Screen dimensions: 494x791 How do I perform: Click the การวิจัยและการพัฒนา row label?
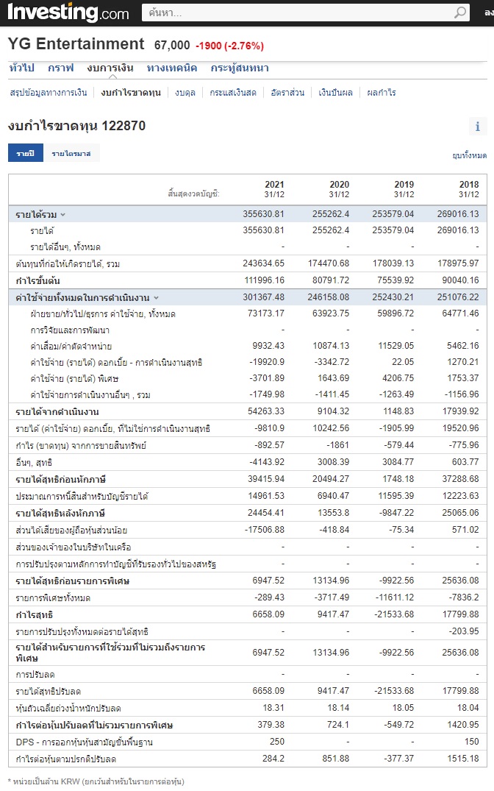click(70, 330)
